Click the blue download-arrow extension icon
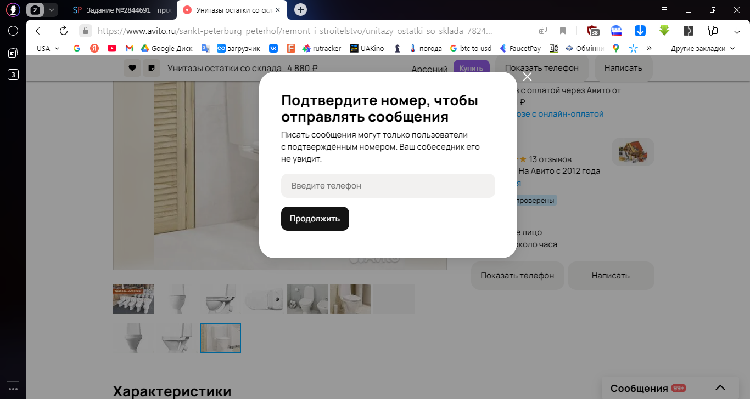Screen dimensions: 750x399 click(x=640, y=31)
